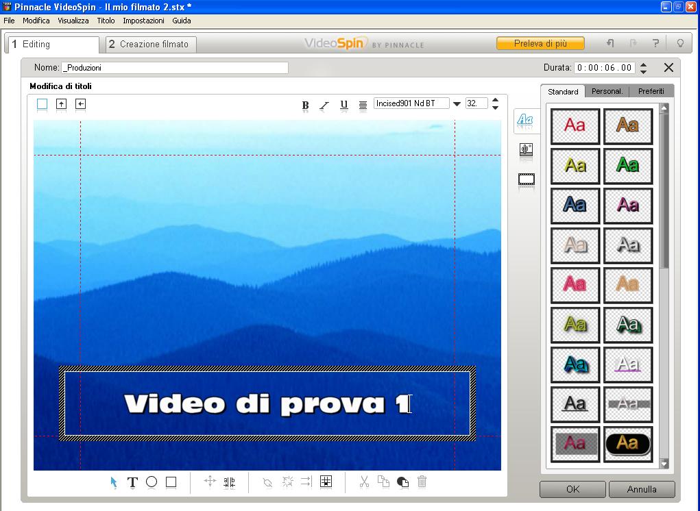Click the justify grid icon
The height and width of the screenshot is (511, 700).
point(326,482)
